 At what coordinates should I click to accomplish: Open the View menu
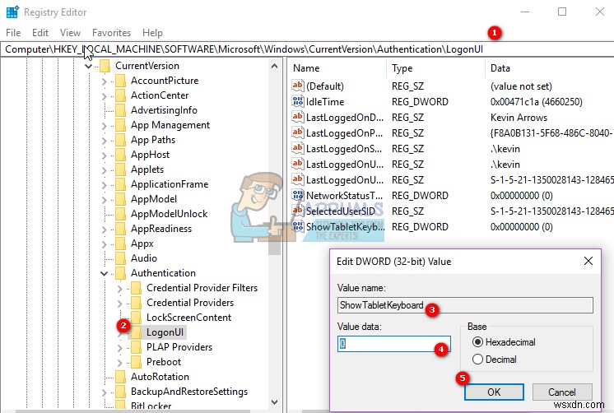point(70,32)
